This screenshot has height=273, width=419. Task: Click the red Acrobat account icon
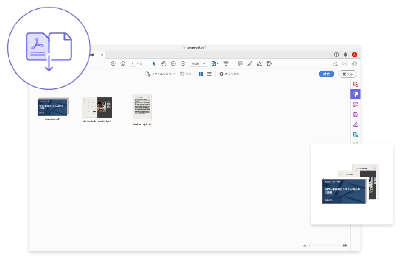click(x=354, y=54)
